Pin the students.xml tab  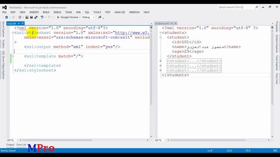click(x=171, y=24)
